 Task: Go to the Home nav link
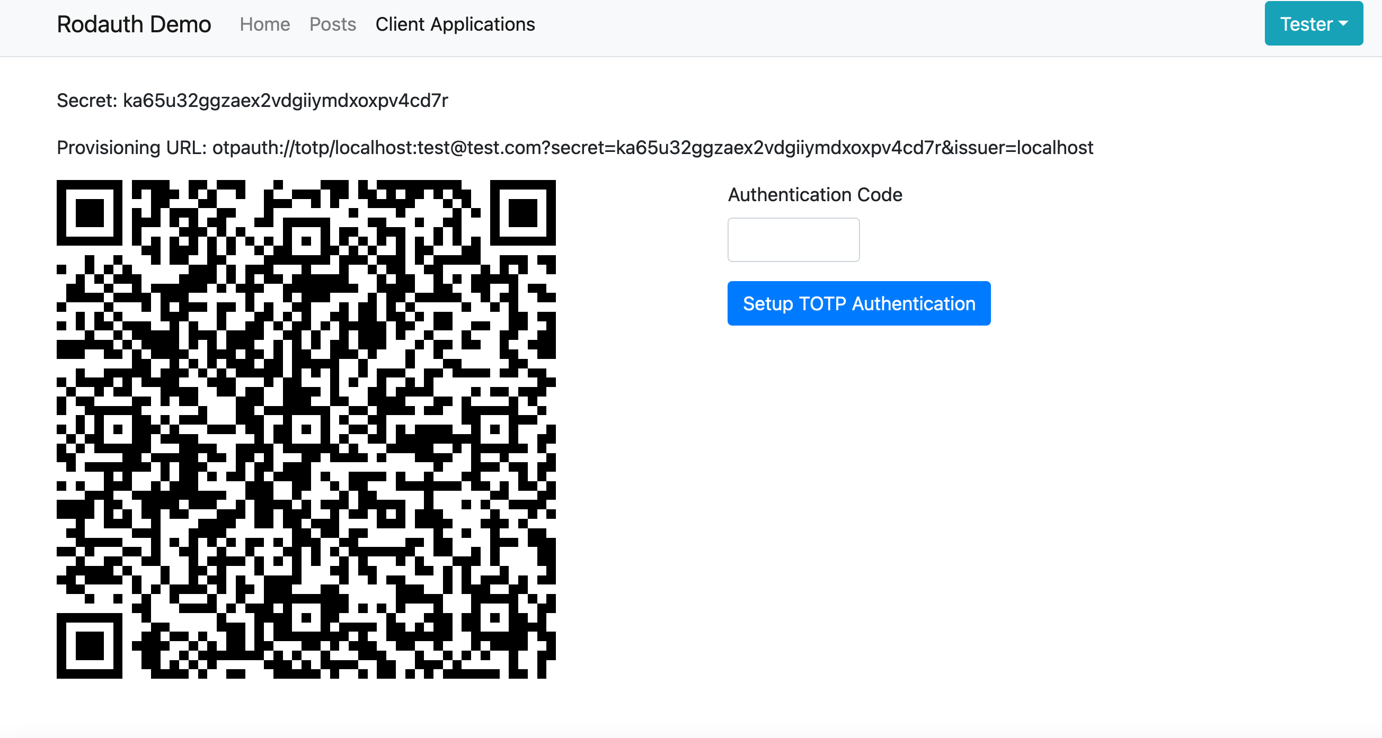click(264, 25)
